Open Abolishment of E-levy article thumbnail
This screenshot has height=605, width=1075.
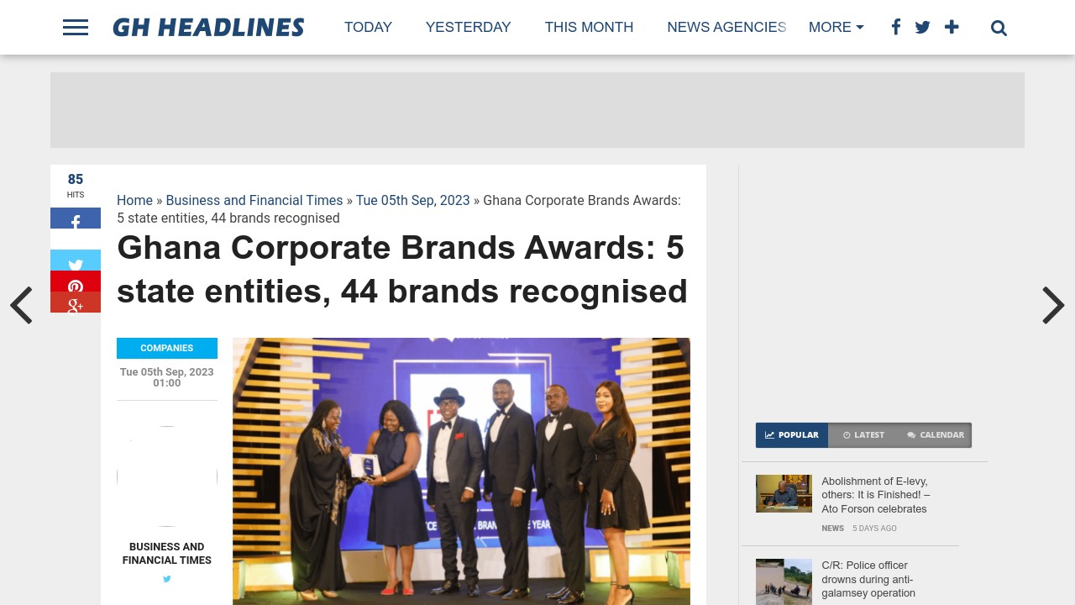784,493
